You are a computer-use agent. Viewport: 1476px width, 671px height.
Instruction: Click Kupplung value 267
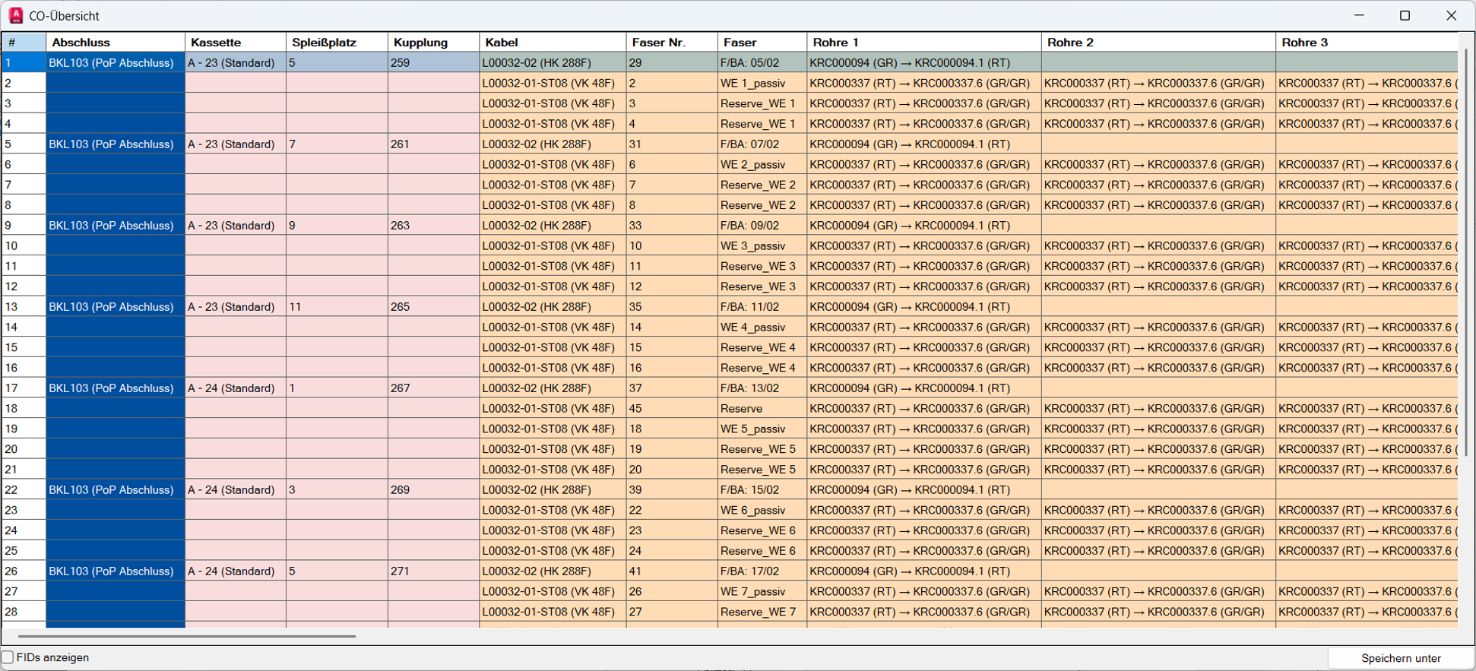pos(433,388)
